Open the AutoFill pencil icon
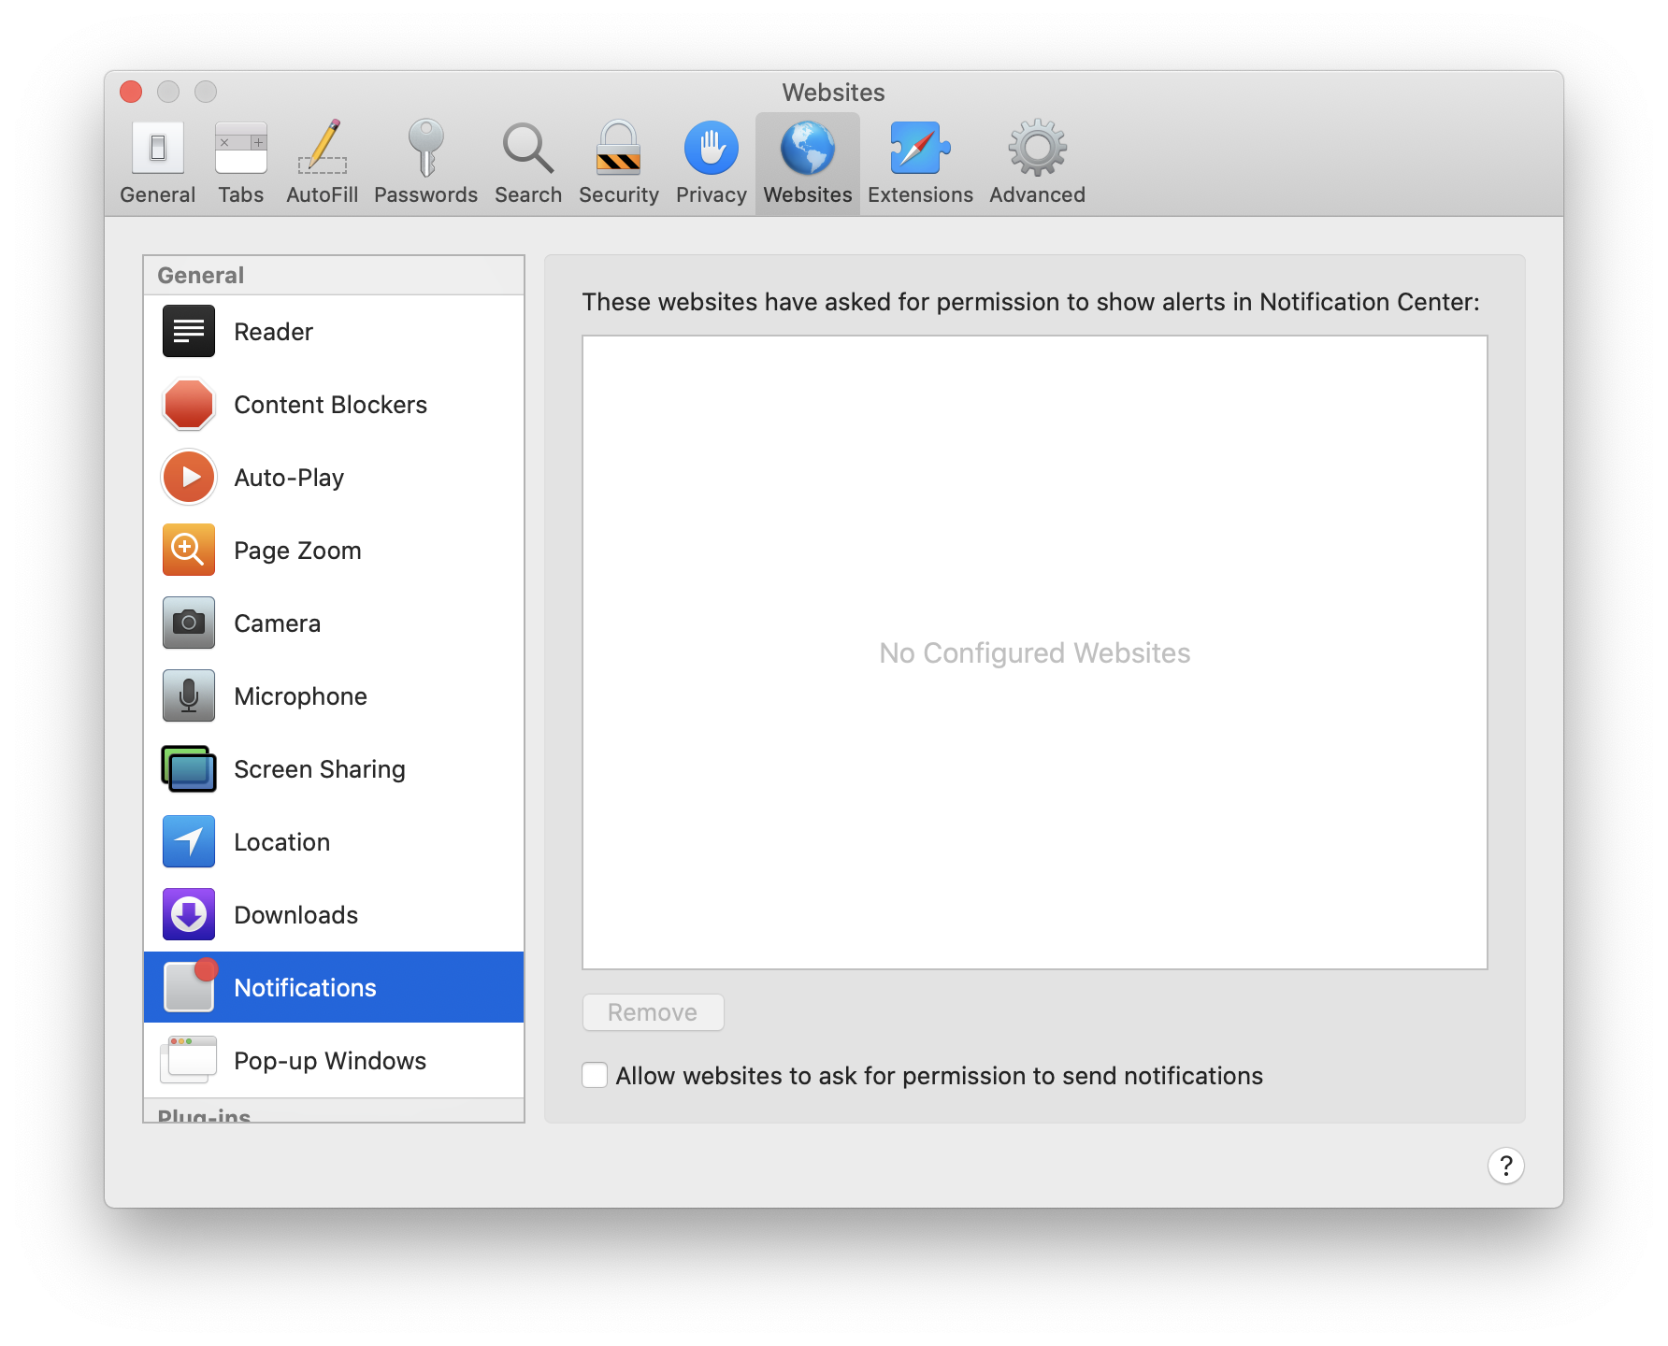1668x1346 pixels. click(323, 148)
